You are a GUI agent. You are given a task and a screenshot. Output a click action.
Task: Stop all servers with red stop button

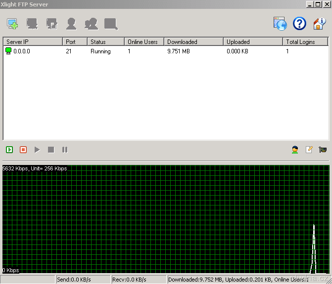(x=23, y=150)
